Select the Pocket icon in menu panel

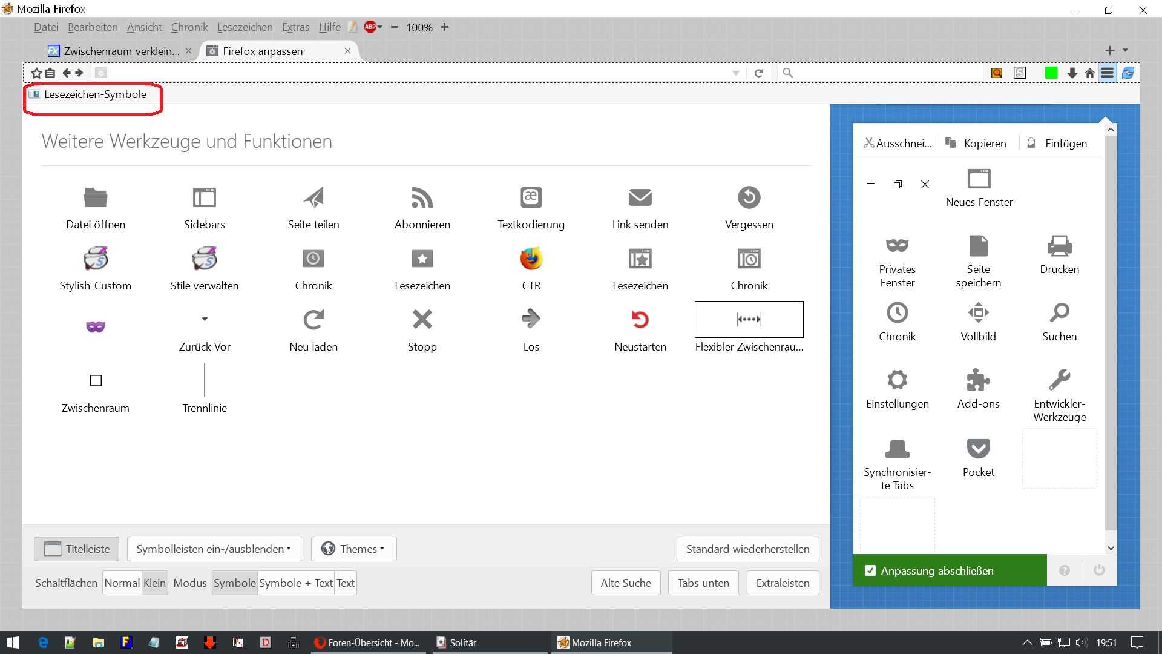[978, 449]
